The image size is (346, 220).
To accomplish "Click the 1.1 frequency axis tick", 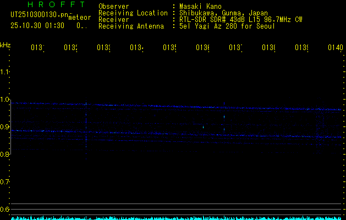I will pyautogui.click(x=5, y=72).
